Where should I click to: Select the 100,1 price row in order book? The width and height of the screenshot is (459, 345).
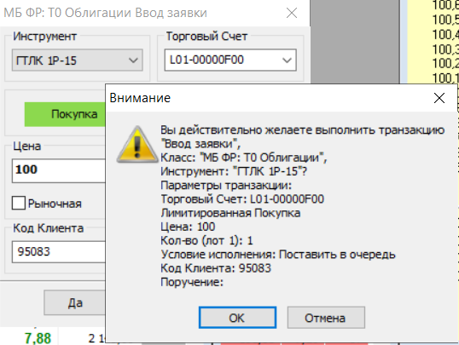tap(445, 78)
